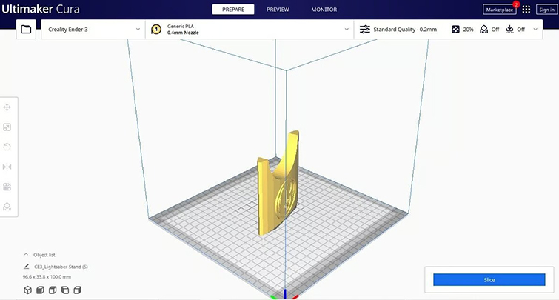Switch to MONITOR stage
559x300 pixels.
click(324, 10)
